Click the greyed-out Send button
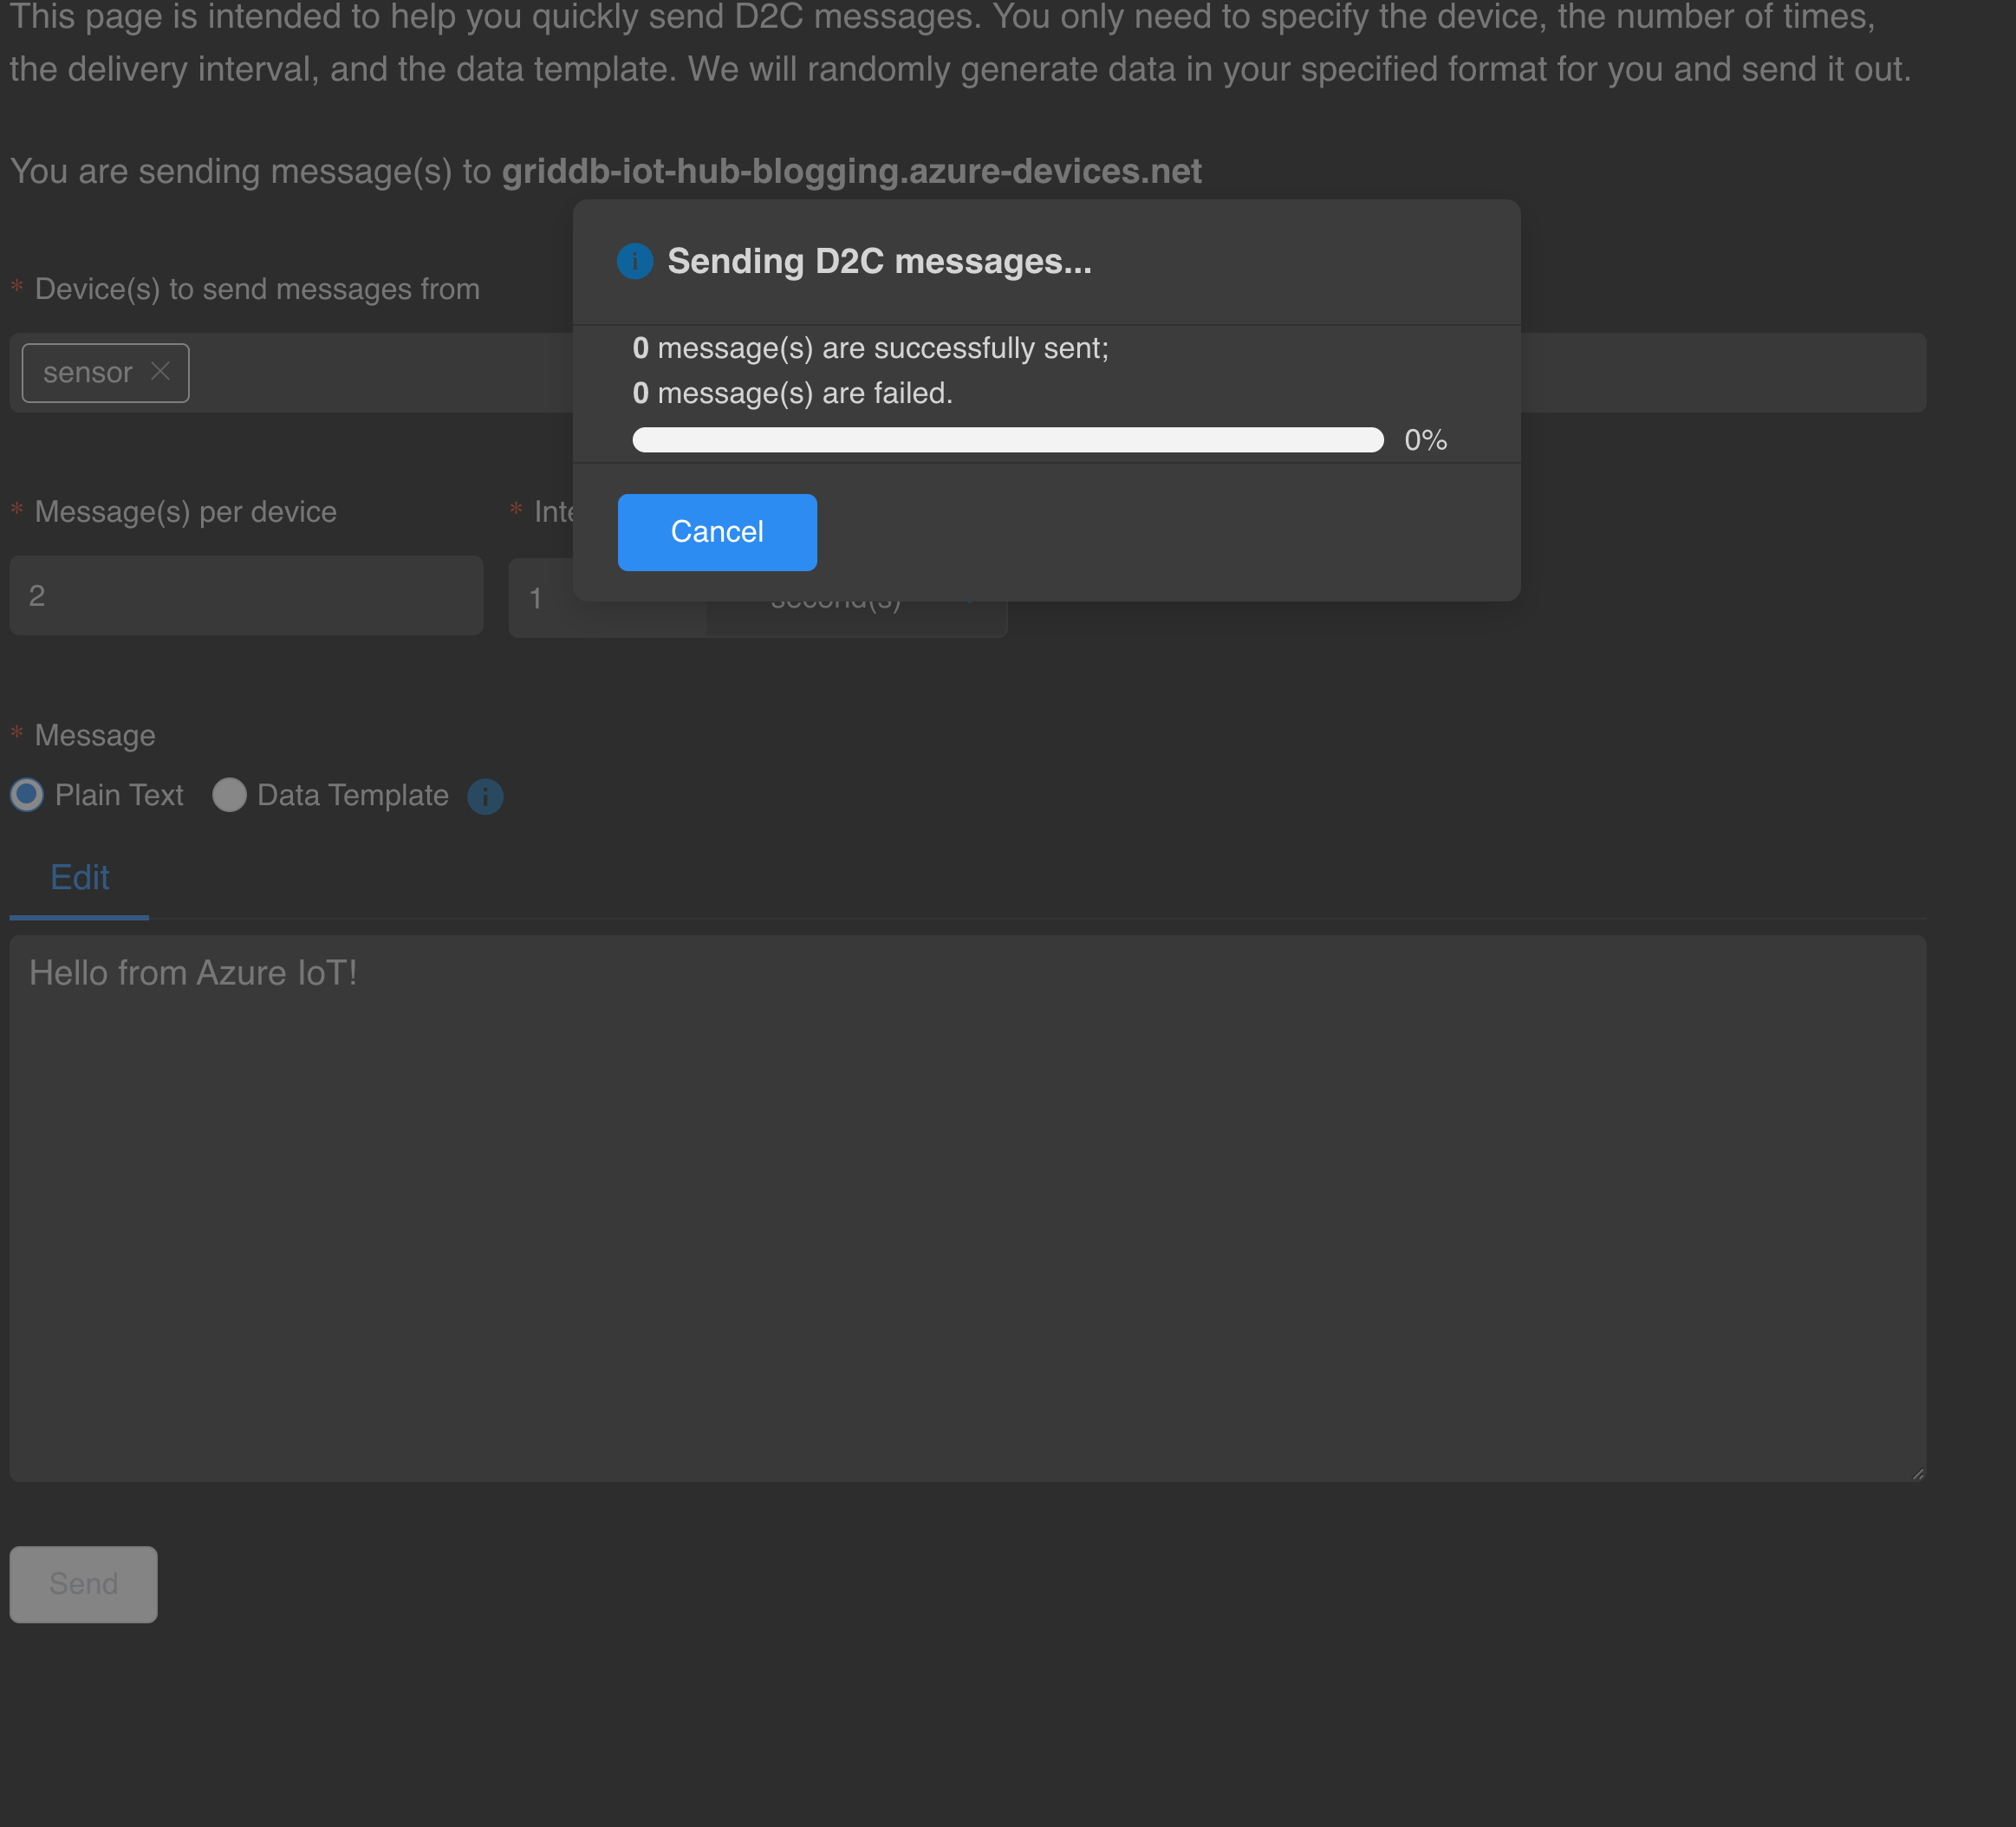This screenshot has width=2016, height=1827. pos(83,1584)
